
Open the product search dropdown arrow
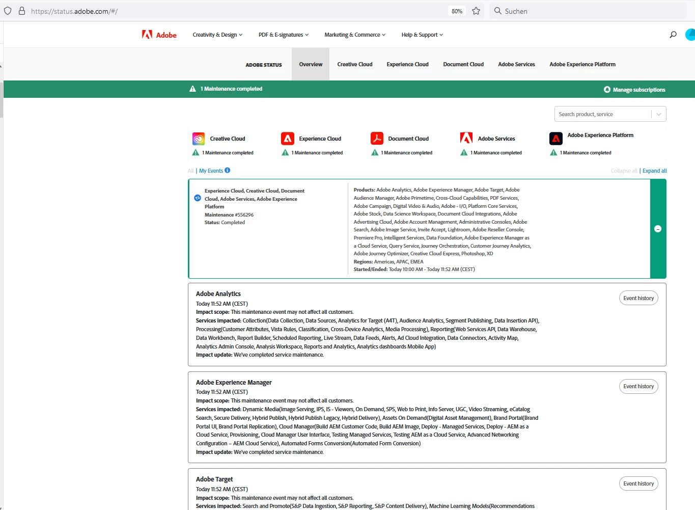[x=659, y=114]
